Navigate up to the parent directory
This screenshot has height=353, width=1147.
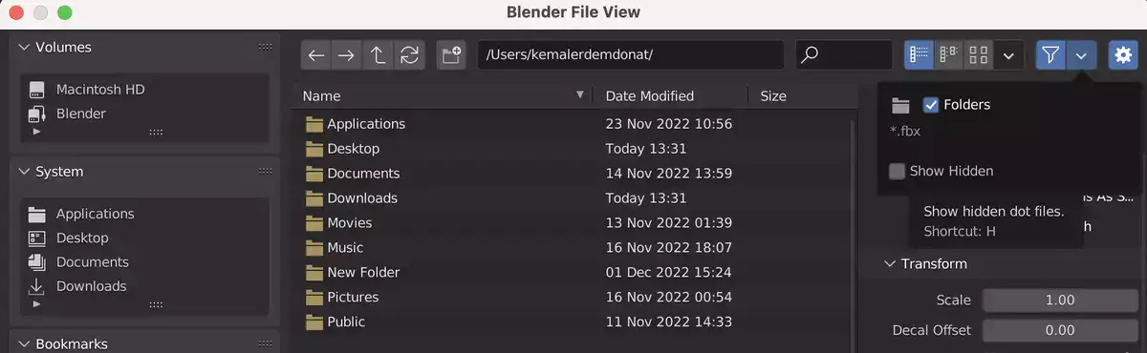click(379, 55)
